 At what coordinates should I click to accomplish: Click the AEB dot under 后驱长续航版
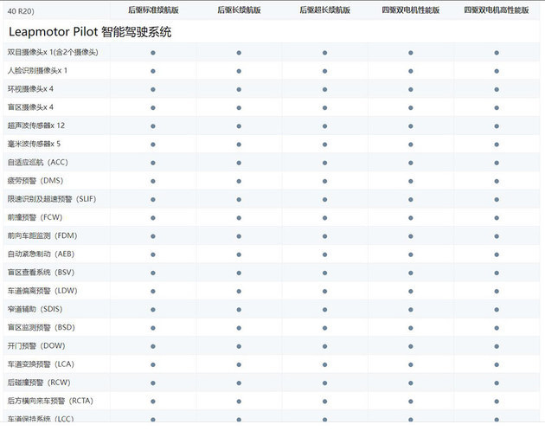pos(239,254)
